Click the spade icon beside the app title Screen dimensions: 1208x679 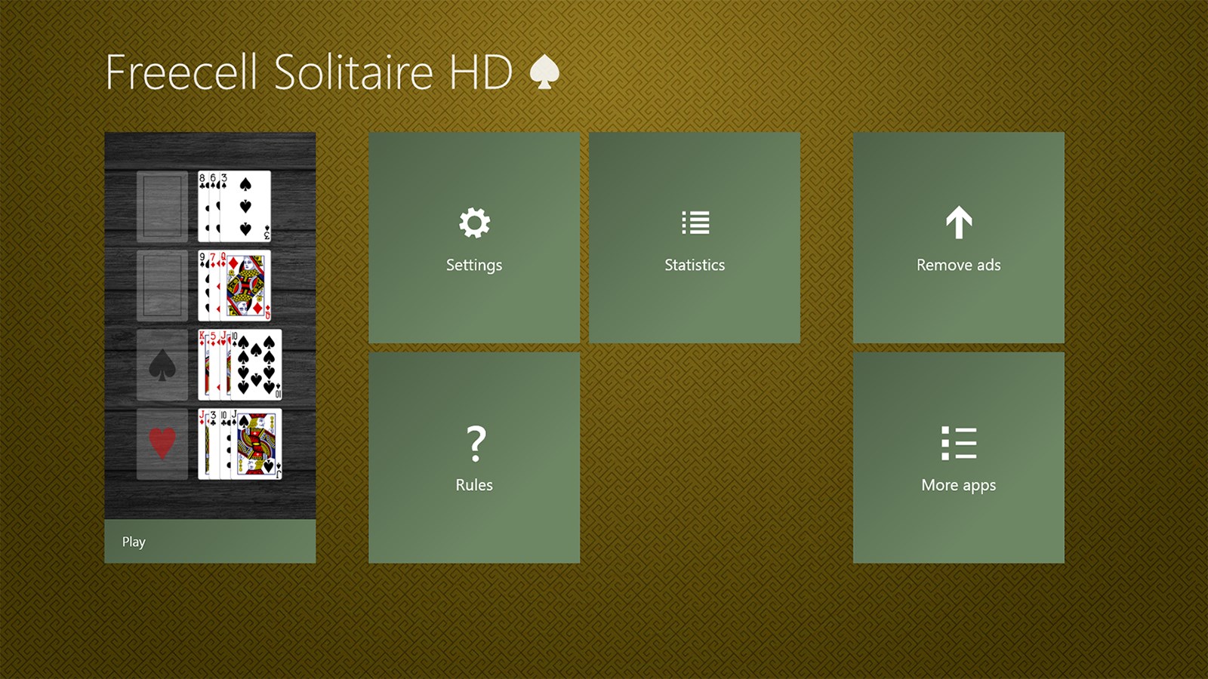point(543,71)
